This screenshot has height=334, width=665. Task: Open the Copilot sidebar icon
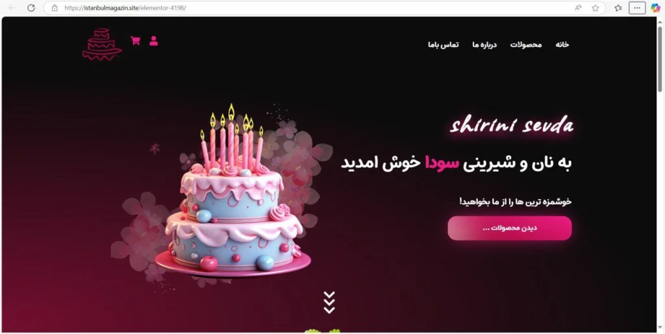click(x=656, y=8)
